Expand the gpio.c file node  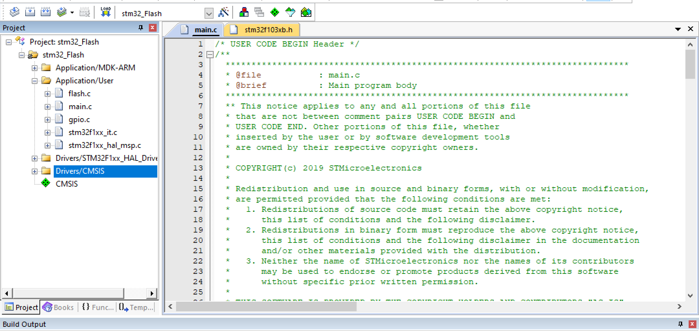coord(48,119)
